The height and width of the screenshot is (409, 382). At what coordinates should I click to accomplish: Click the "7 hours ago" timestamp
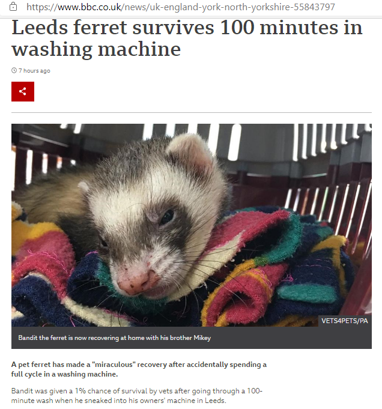pos(34,71)
